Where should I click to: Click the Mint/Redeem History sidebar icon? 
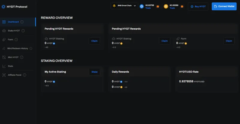[4, 48]
